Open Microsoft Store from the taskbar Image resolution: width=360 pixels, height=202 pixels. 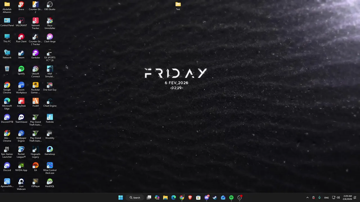(x=198, y=198)
